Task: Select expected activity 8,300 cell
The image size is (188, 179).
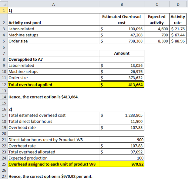Action: 157,41
